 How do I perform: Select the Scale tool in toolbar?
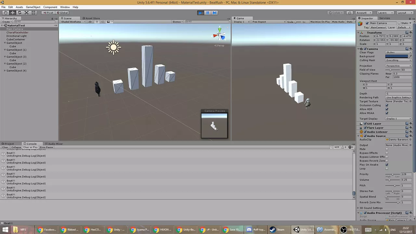(x=27, y=13)
